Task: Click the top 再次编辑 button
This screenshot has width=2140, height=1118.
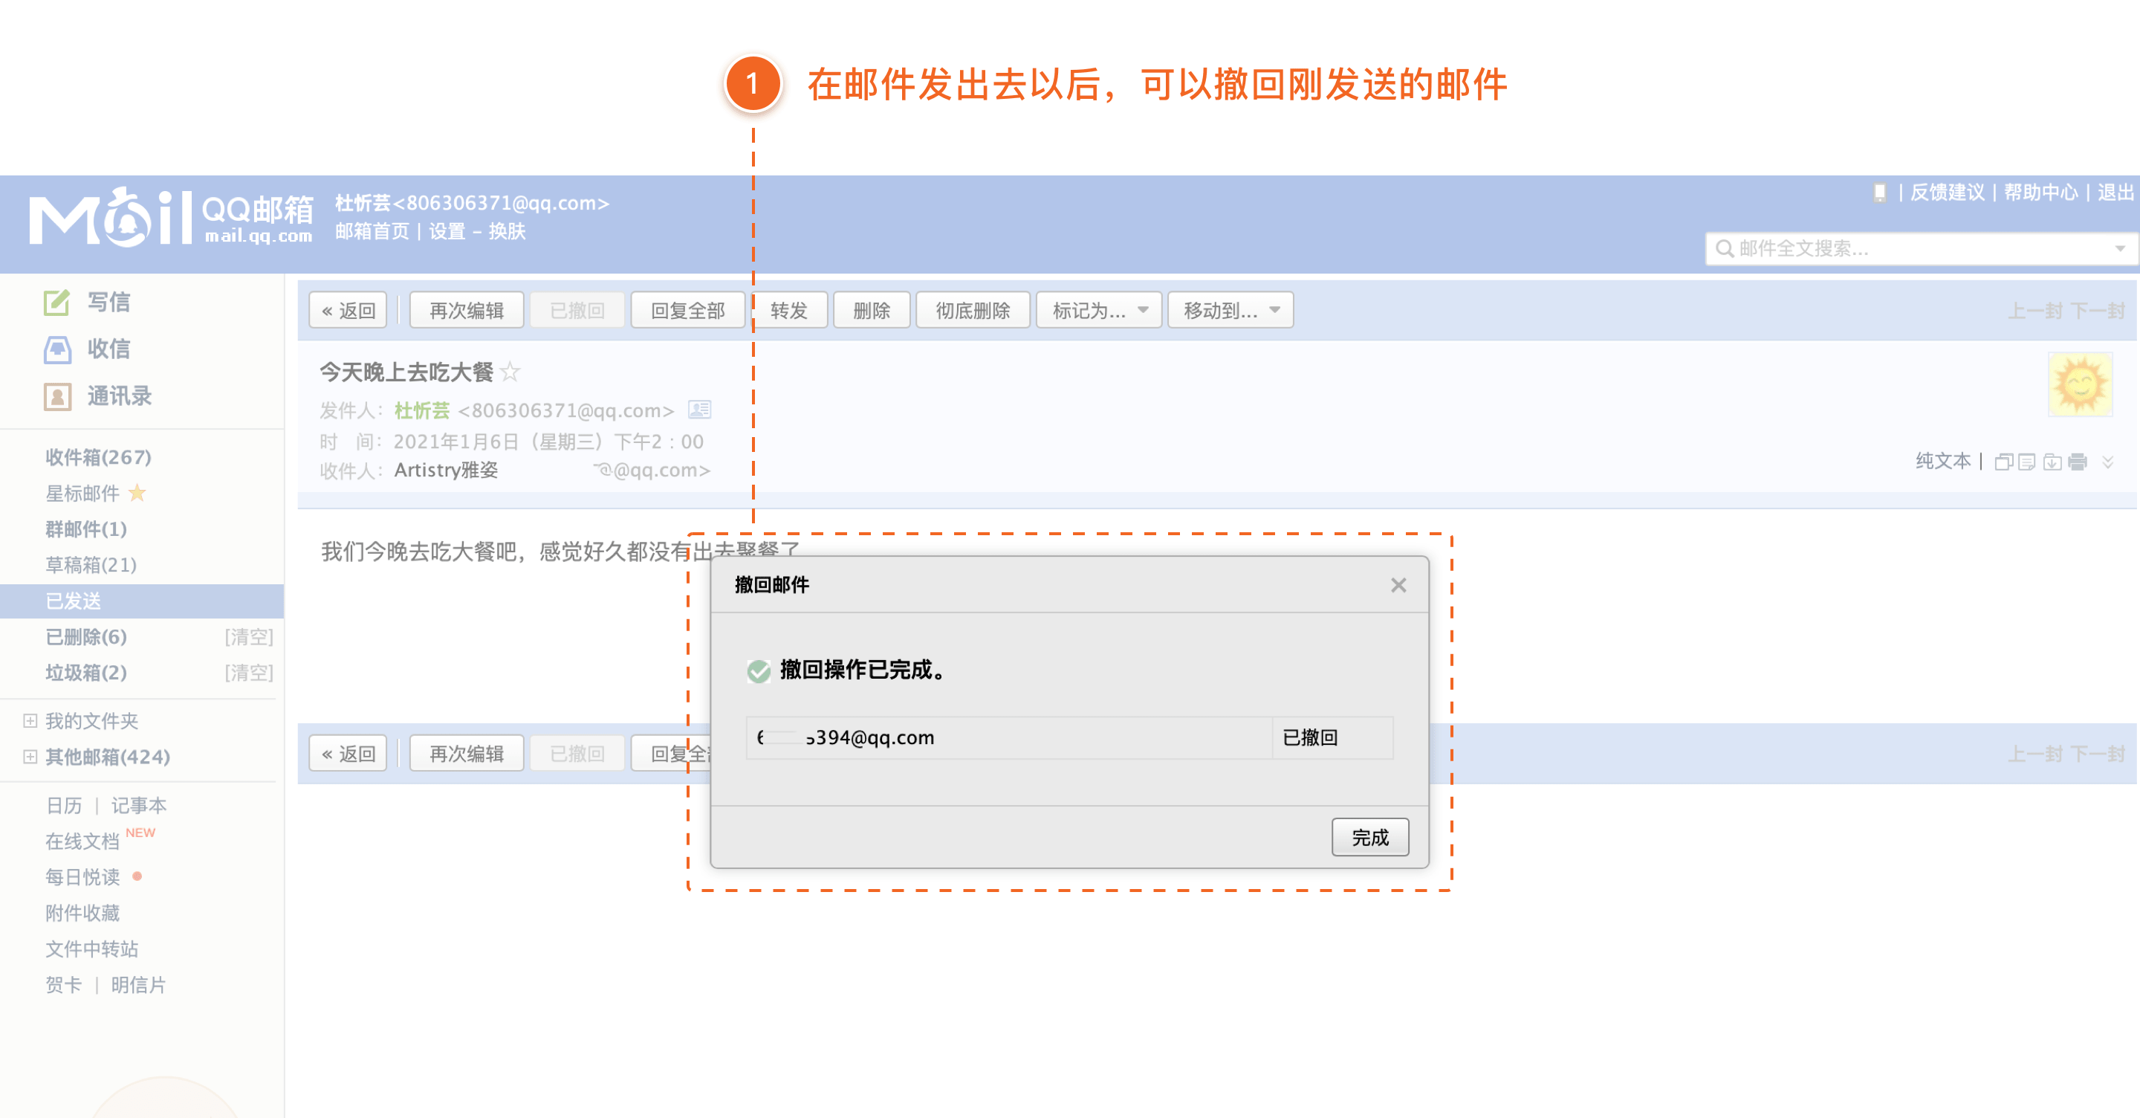Action: (x=466, y=310)
